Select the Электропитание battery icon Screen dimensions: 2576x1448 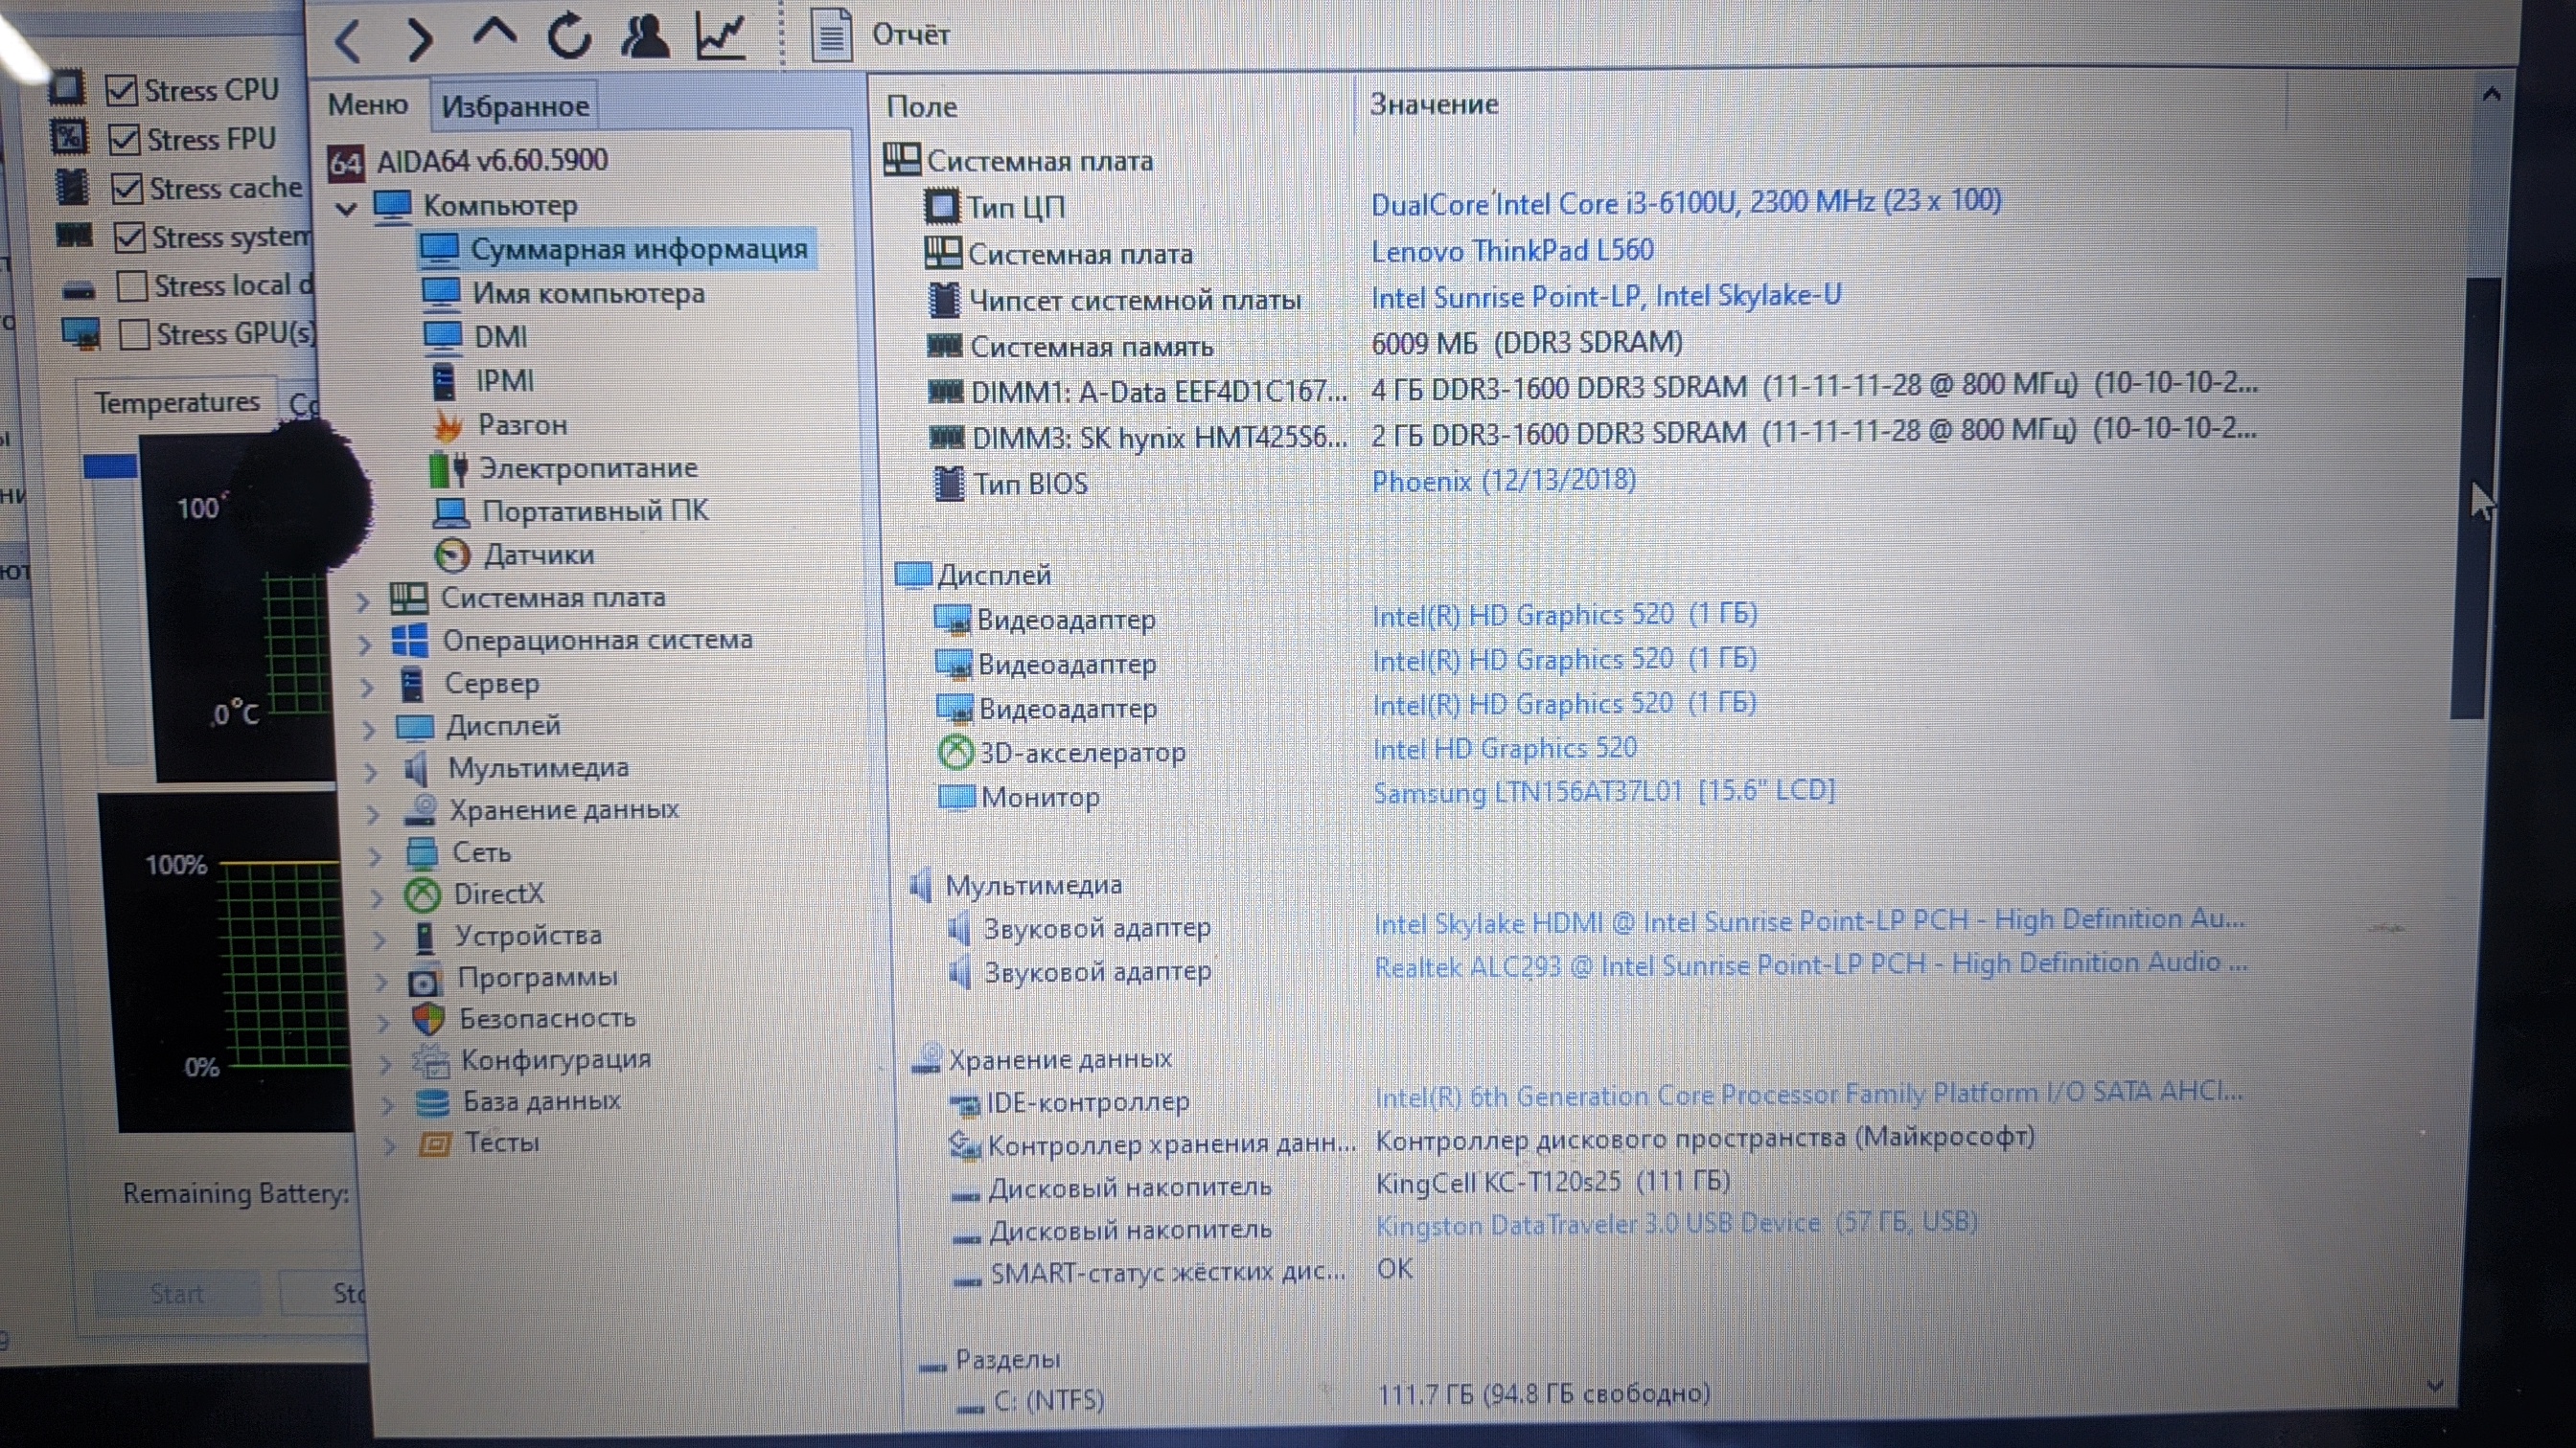pos(448,468)
